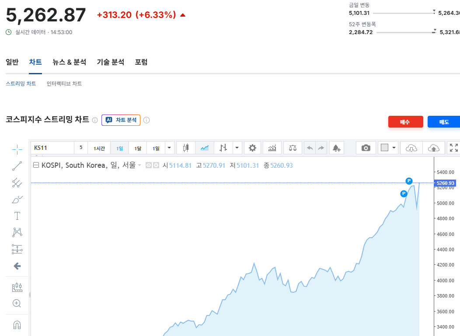Click the compare symbols scales icon
This screenshot has height=336, width=460.
click(293, 148)
